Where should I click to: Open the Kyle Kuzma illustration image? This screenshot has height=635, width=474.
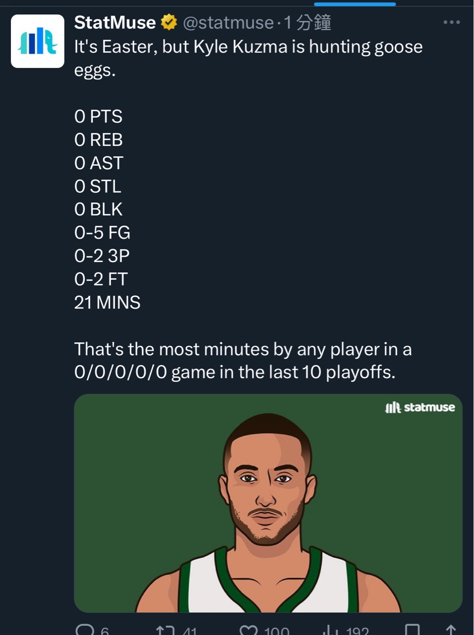pyautogui.click(x=268, y=503)
